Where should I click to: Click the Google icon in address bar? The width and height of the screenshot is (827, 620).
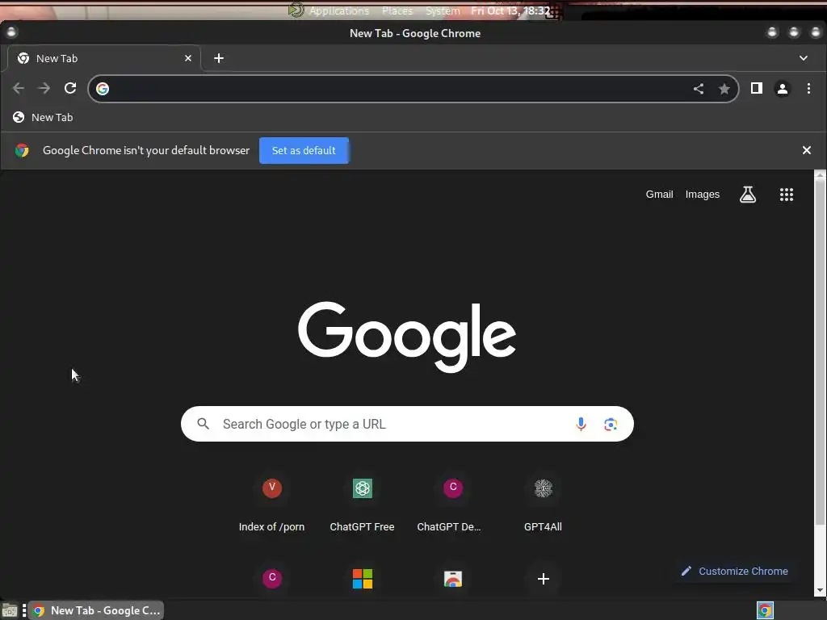(x=103, y=89)
